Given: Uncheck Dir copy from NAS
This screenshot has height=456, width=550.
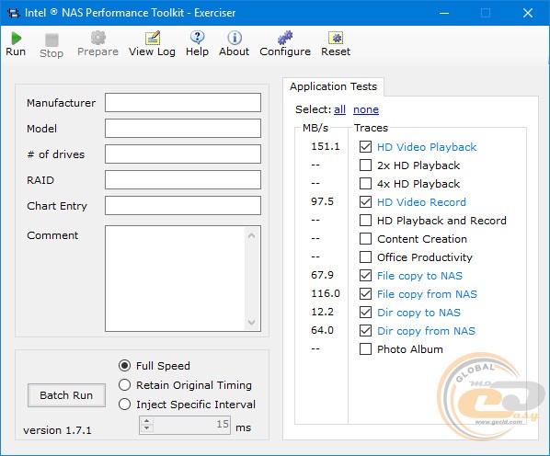Looking at the screenshot, I should [x=365, y=330].
